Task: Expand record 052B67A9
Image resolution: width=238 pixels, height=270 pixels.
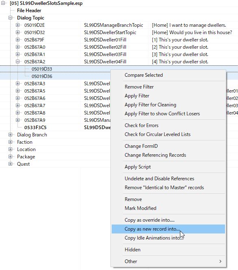Action: (x=17, y=120)
